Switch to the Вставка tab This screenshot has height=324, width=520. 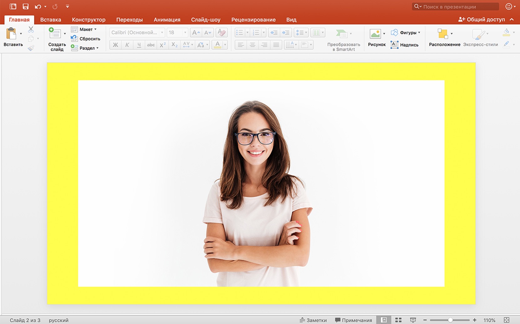[51, 19]
